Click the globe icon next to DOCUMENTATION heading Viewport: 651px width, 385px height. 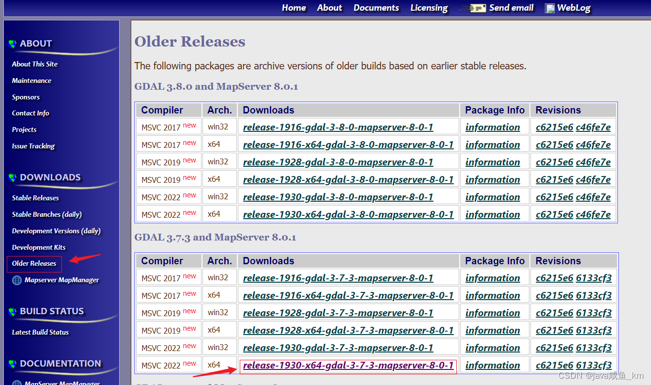coord(13,364)
